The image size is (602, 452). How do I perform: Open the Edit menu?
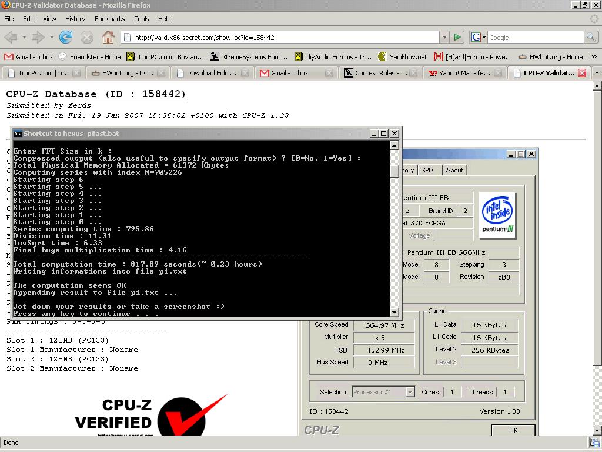pyautogui.click(x=28, y=19)
